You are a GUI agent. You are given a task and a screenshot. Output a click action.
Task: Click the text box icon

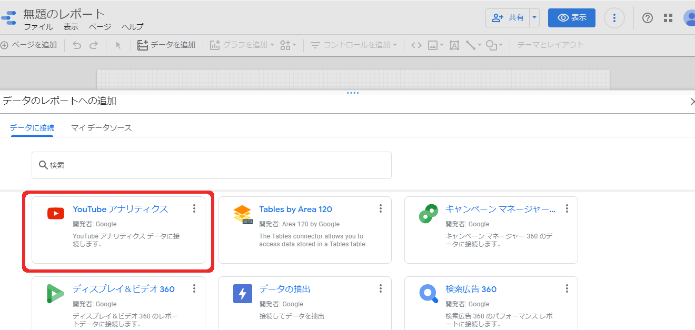454,45
